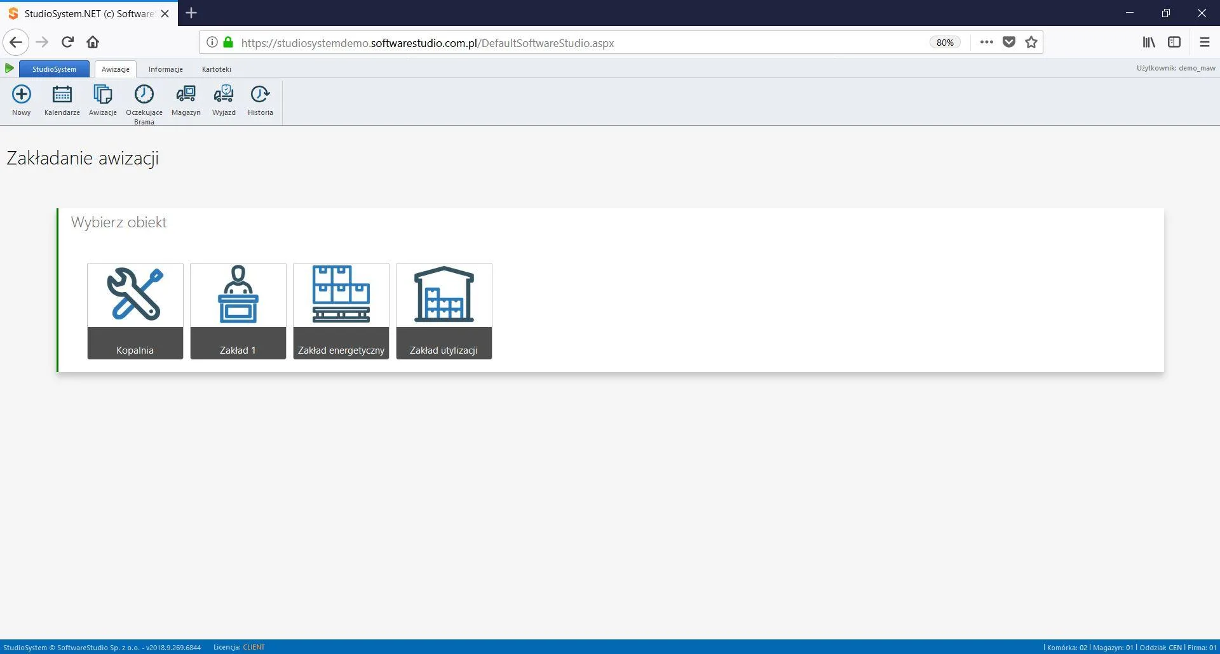
Task: Open the Magazyn forklift icon
Action: [186, 95]
